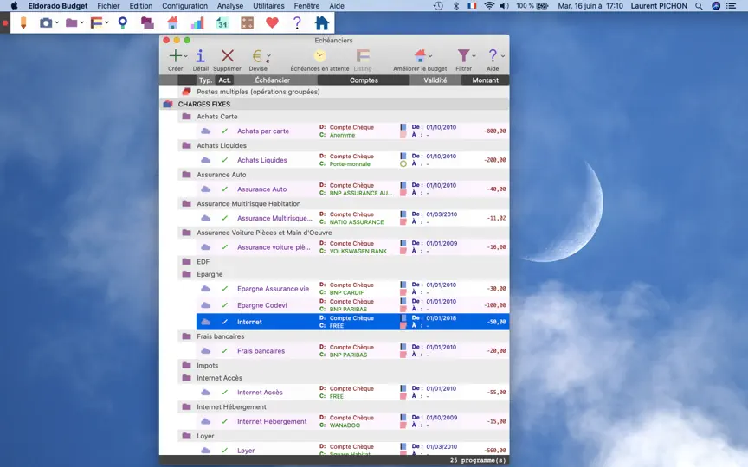
Task: Click the Détail info icon
Action: [200, 56]
